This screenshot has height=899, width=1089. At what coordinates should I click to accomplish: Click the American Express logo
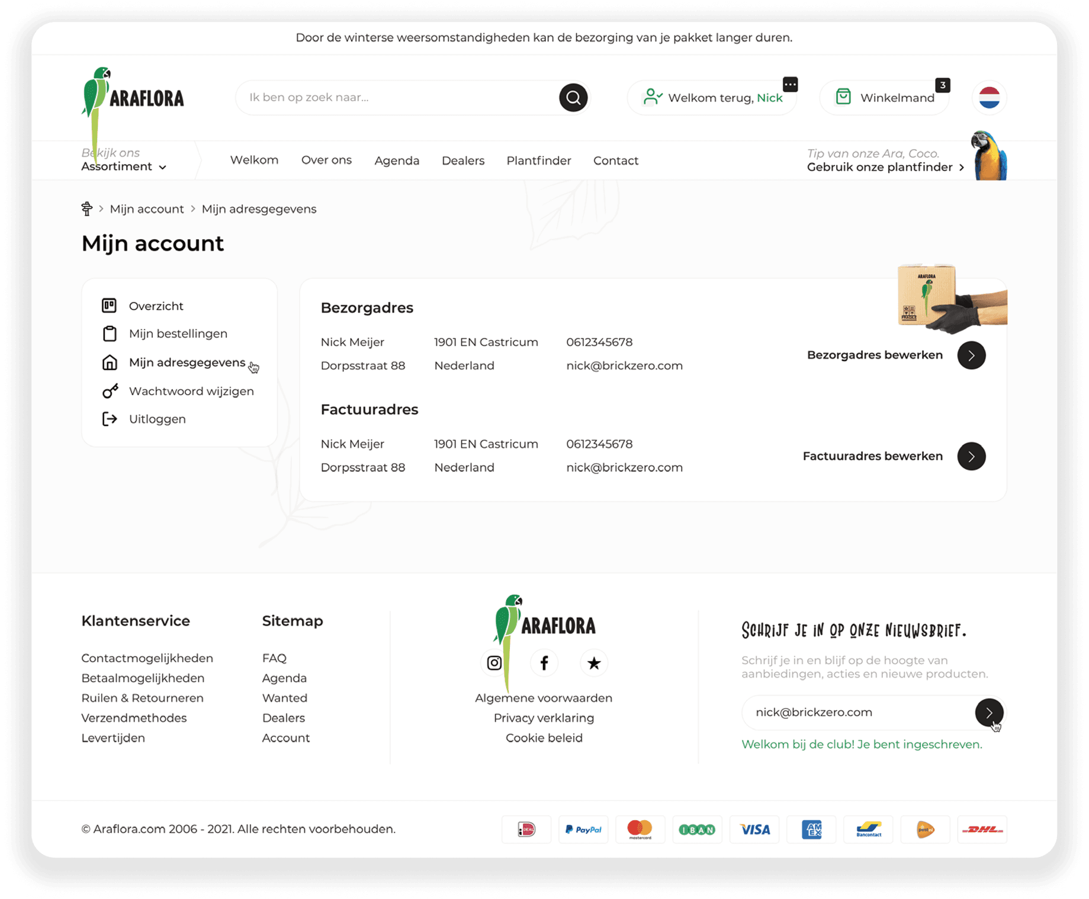click(811, 830)
